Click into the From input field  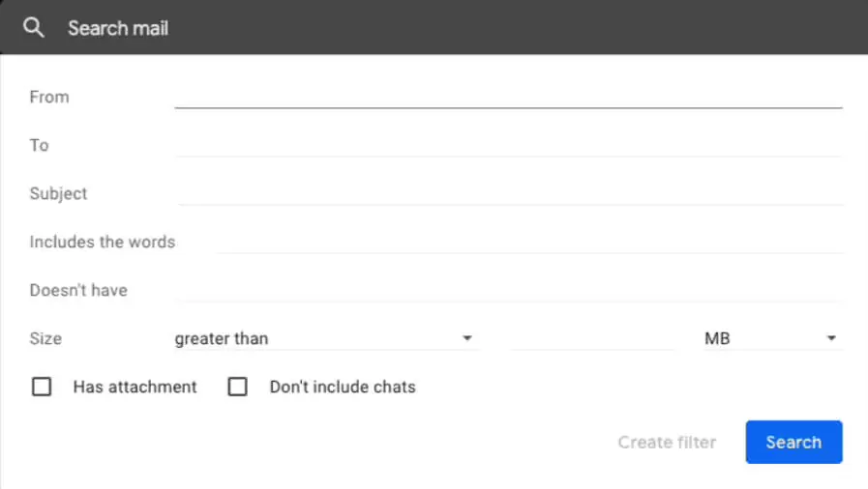coord(508,97)
